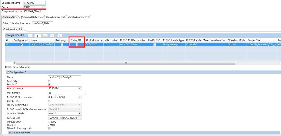Move configuration up with caret button
The width and height of the screenshot is (281, 136).
[52, 36]
